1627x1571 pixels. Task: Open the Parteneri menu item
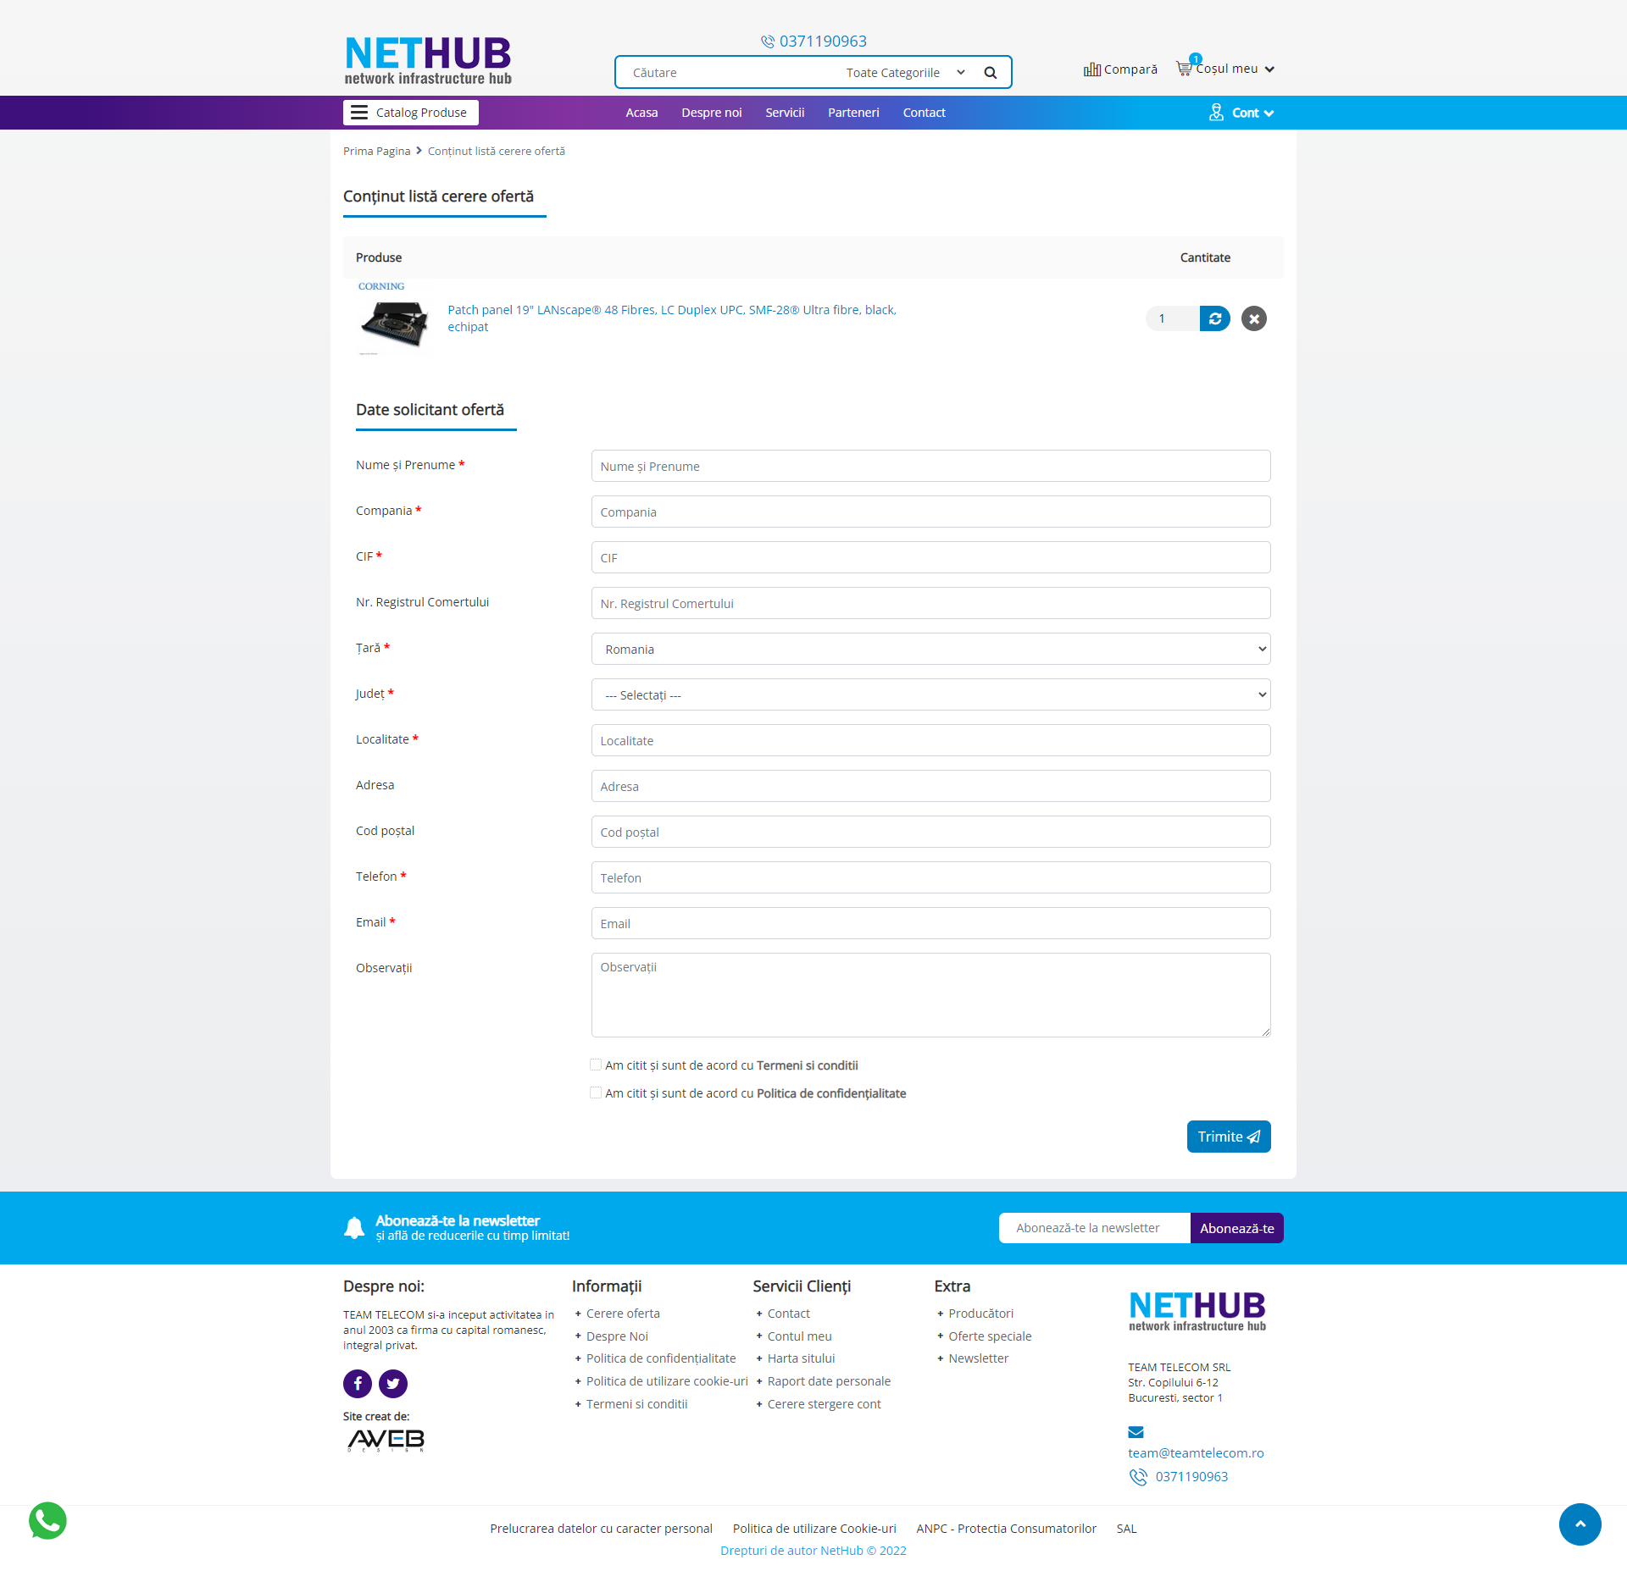[x=853, y=113]
